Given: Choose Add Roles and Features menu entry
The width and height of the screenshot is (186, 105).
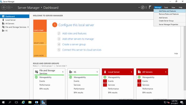Looking at the screenshot, I should pyautogui.click(x=170, y=11).
